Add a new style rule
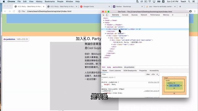Image resolution: width=198 pixels, height=111 pixels. click(157, 74)
